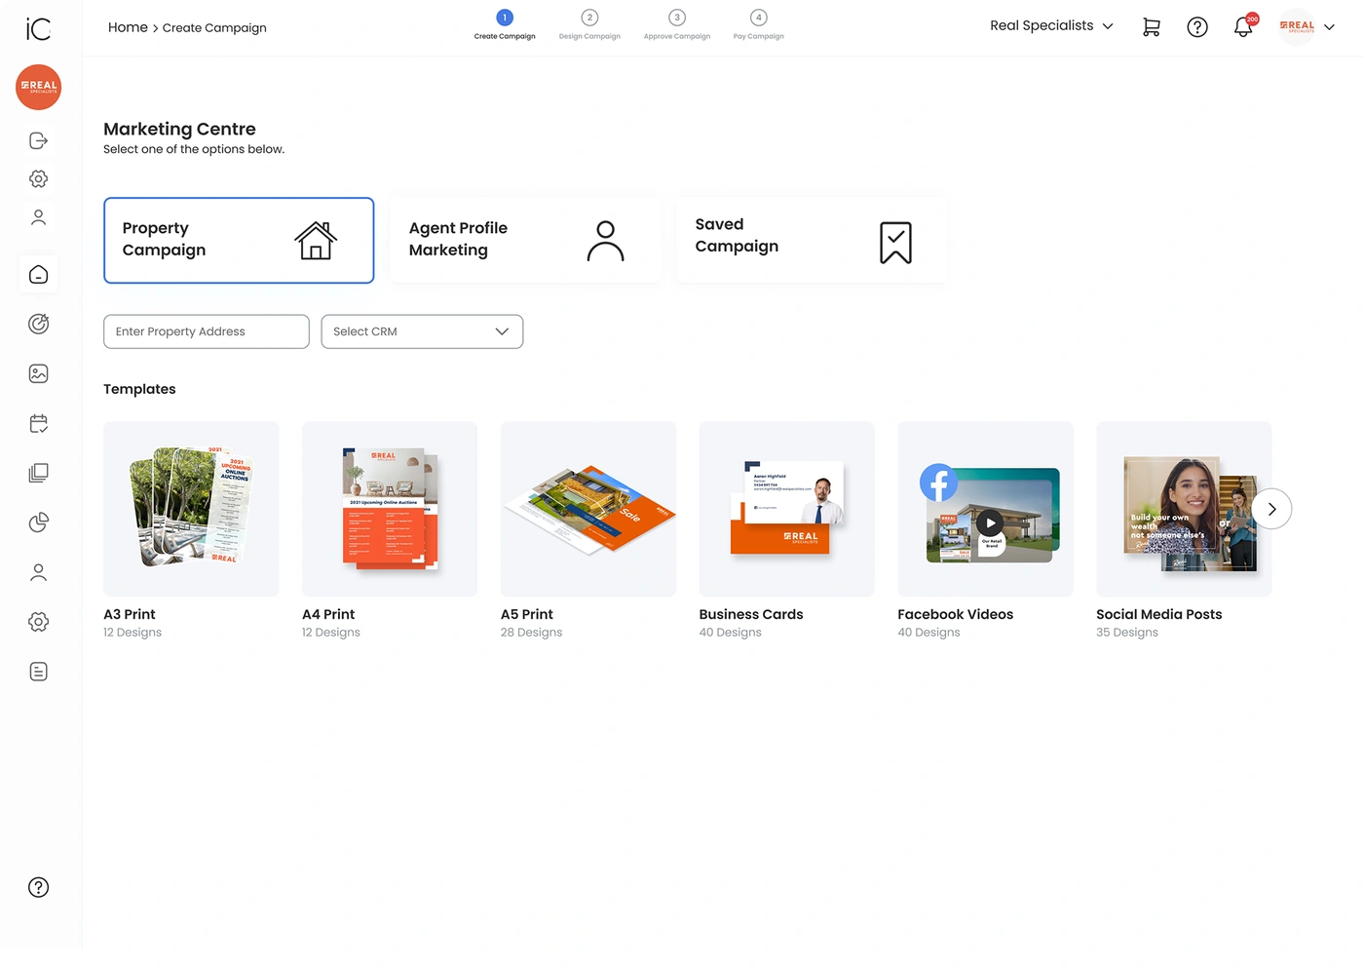Viewport: 1364px width, 967px height.
Task: Select the Agent Profile Marketing option
Action: [525, 241]
